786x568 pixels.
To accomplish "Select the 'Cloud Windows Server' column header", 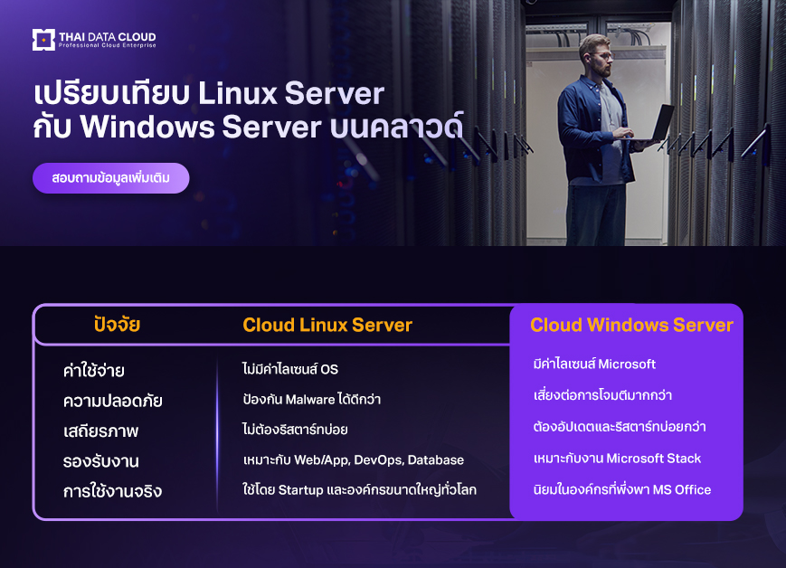I will 631,325.
